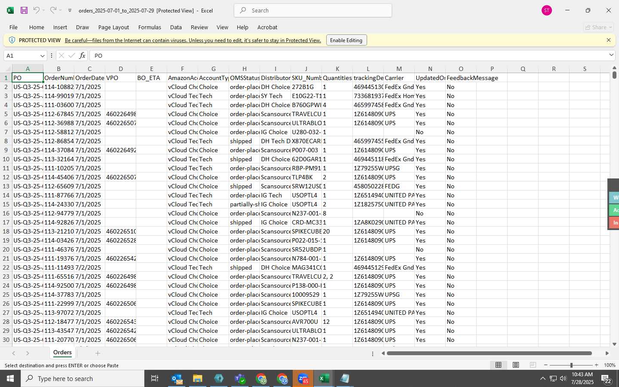Screen dimensions: 619x387
Task: Click zoom out minus button
Action: coord(546,365)
